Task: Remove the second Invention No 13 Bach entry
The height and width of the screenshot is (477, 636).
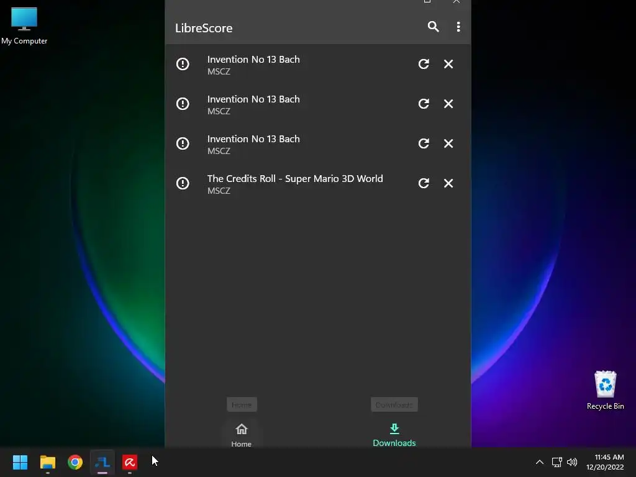Action: (x=448, y=104)
